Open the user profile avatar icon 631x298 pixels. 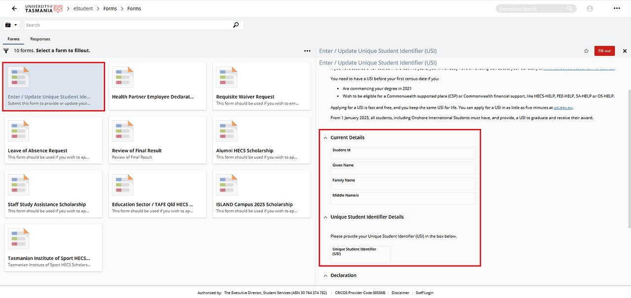(x=590, y=9)
